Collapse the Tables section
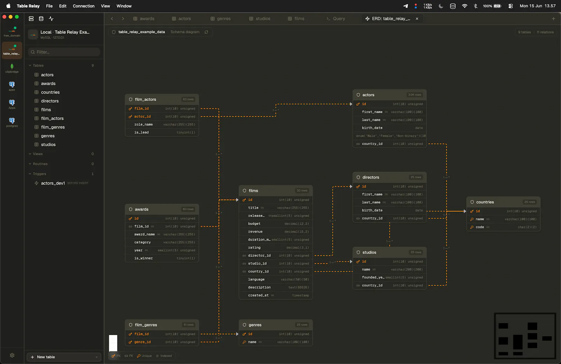Image resolution: width=561 pixels, height=364 pixels. click(x=30, y=66)
